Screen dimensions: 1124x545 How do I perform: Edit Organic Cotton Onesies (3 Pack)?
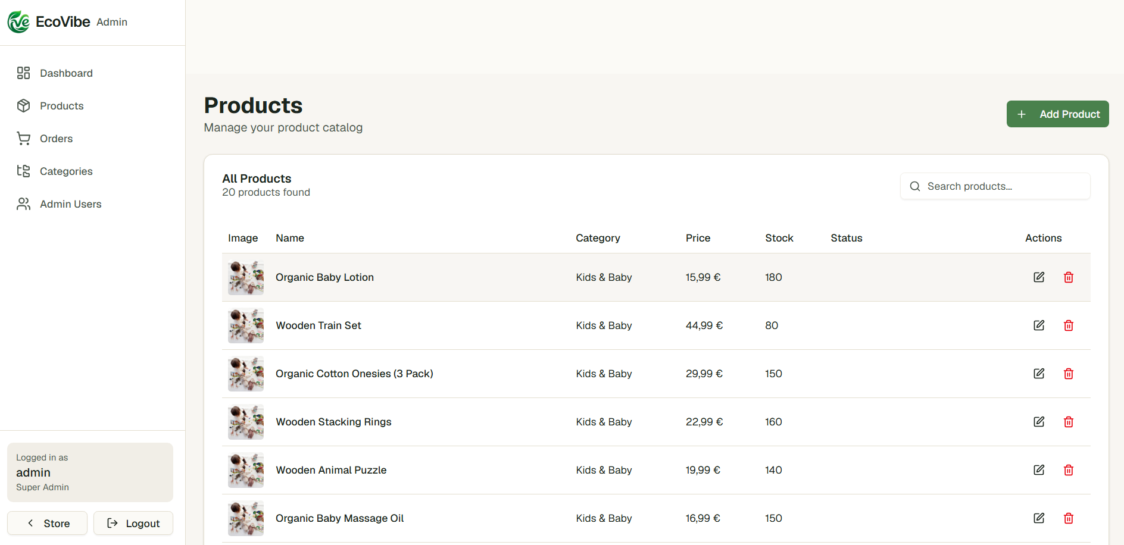1039,374
